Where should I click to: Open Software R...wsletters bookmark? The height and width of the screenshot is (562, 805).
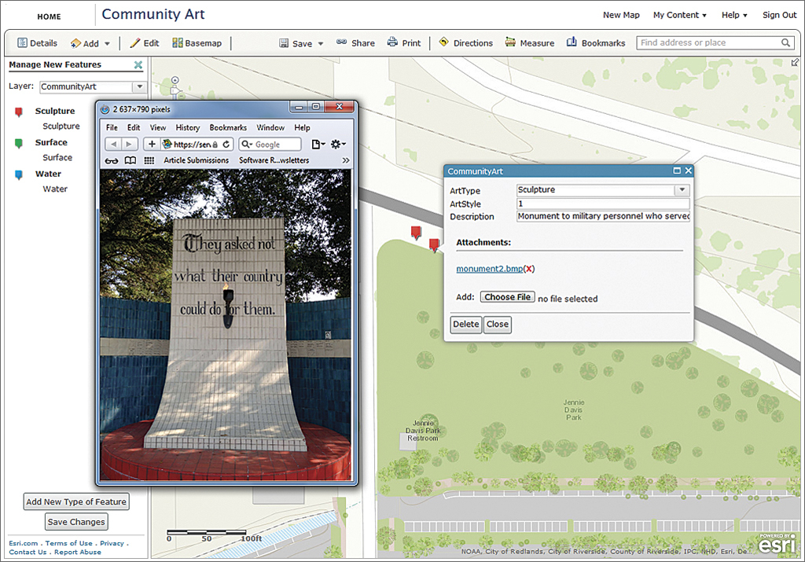(274, 160)
